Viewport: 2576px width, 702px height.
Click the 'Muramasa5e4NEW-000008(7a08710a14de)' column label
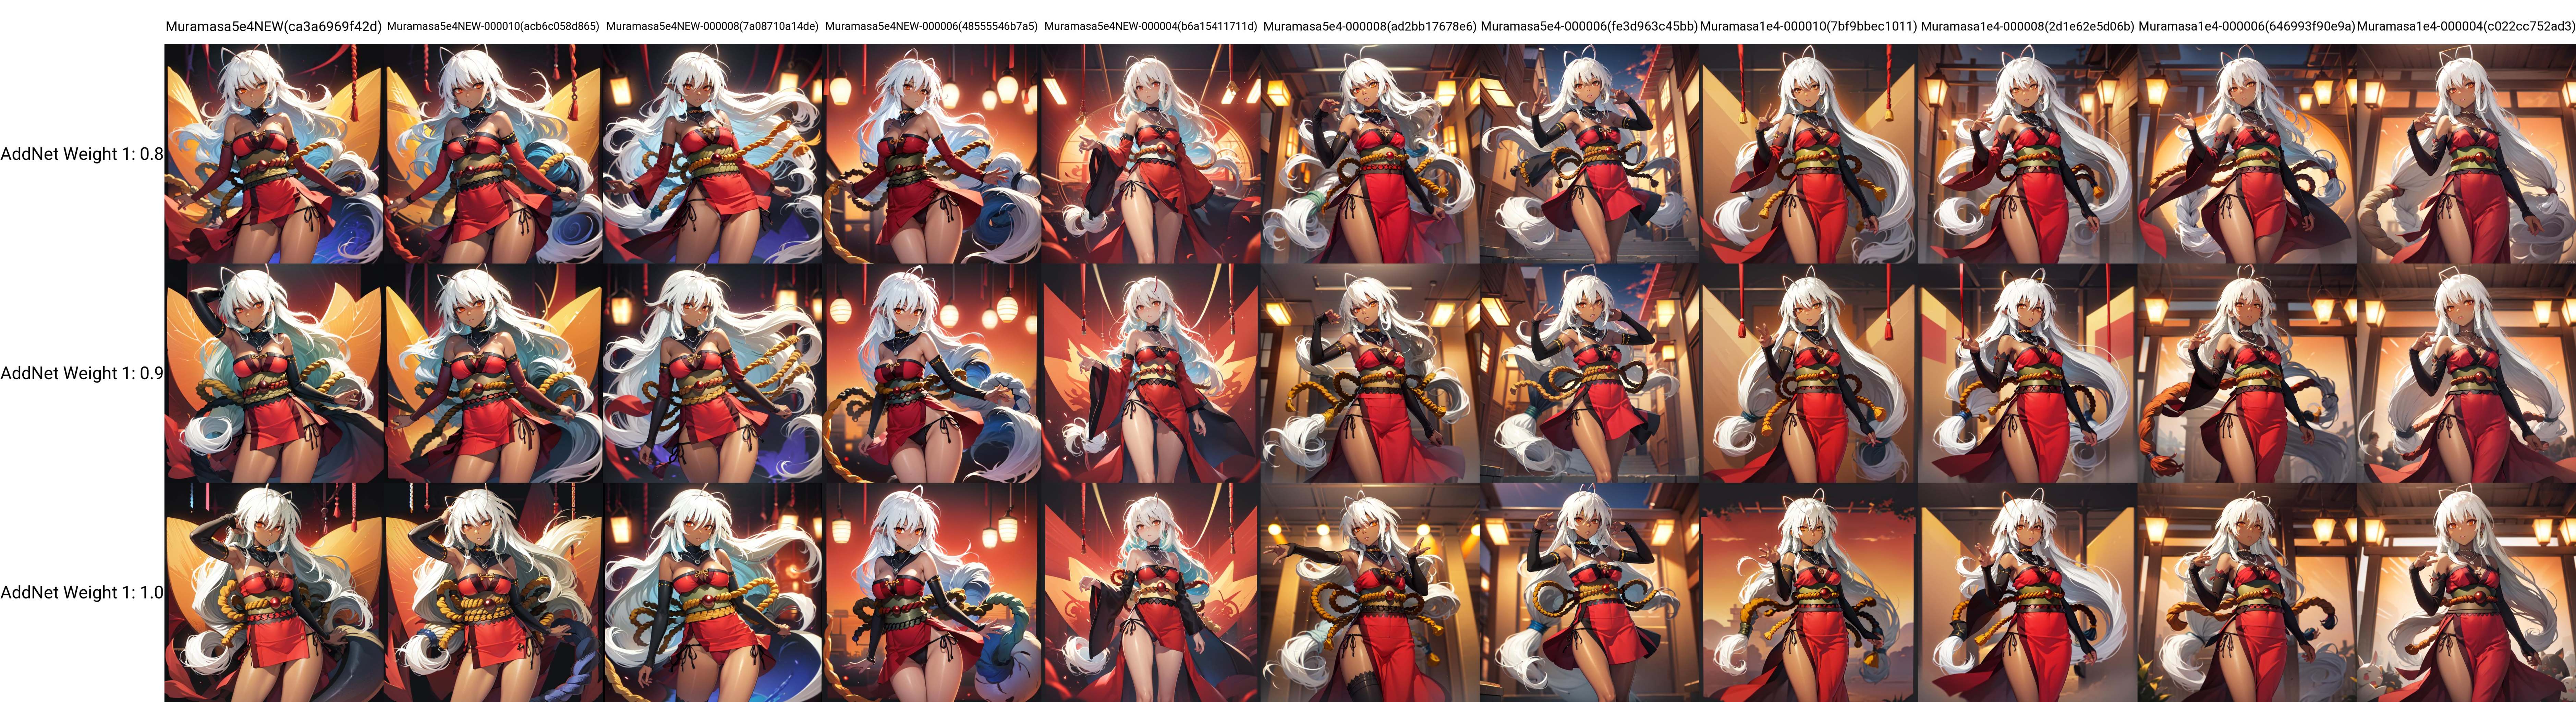click(x=712, y=27)
